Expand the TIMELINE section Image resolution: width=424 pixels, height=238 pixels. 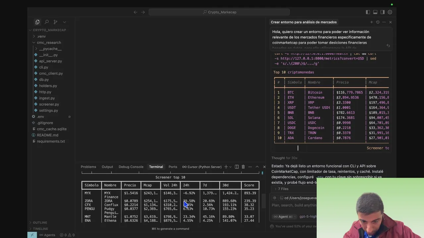[x=40, y=229]
